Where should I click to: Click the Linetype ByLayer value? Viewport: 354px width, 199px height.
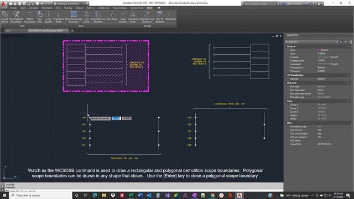(x=328, y=57)
